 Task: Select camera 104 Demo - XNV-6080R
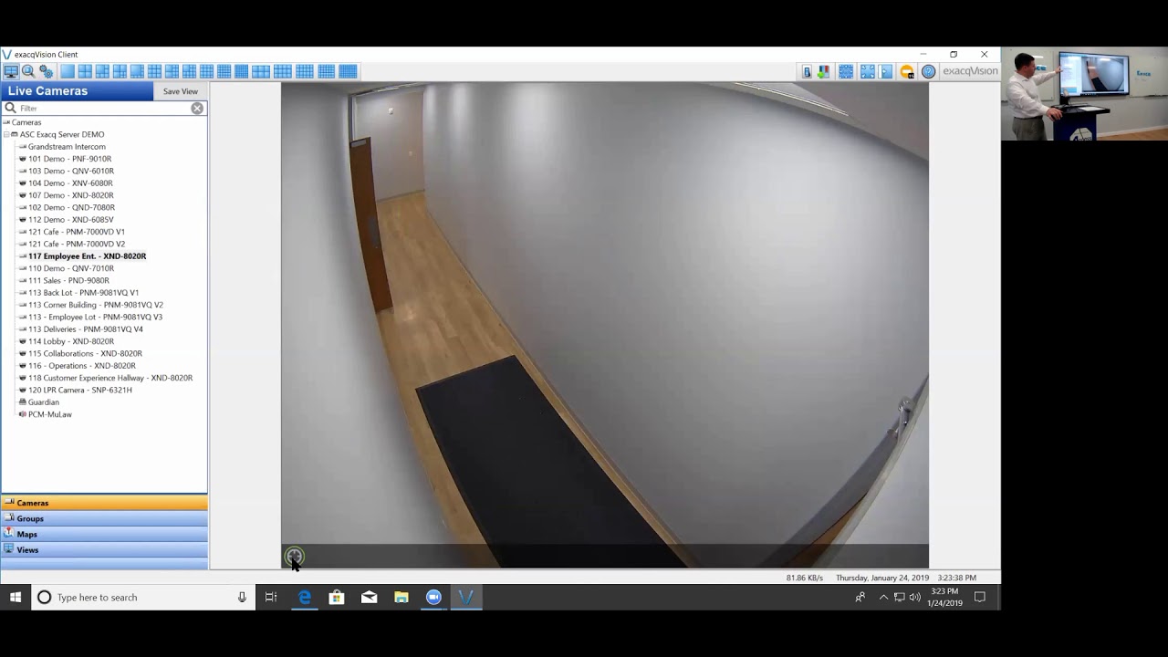click(x=70, y=182)
